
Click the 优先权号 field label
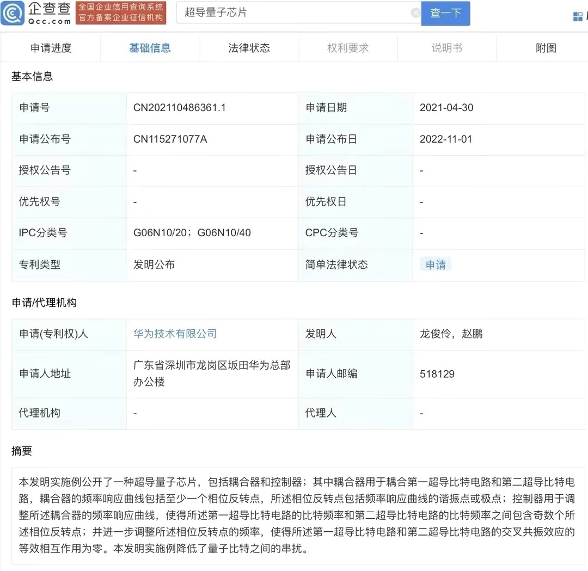tap(40, 202)
